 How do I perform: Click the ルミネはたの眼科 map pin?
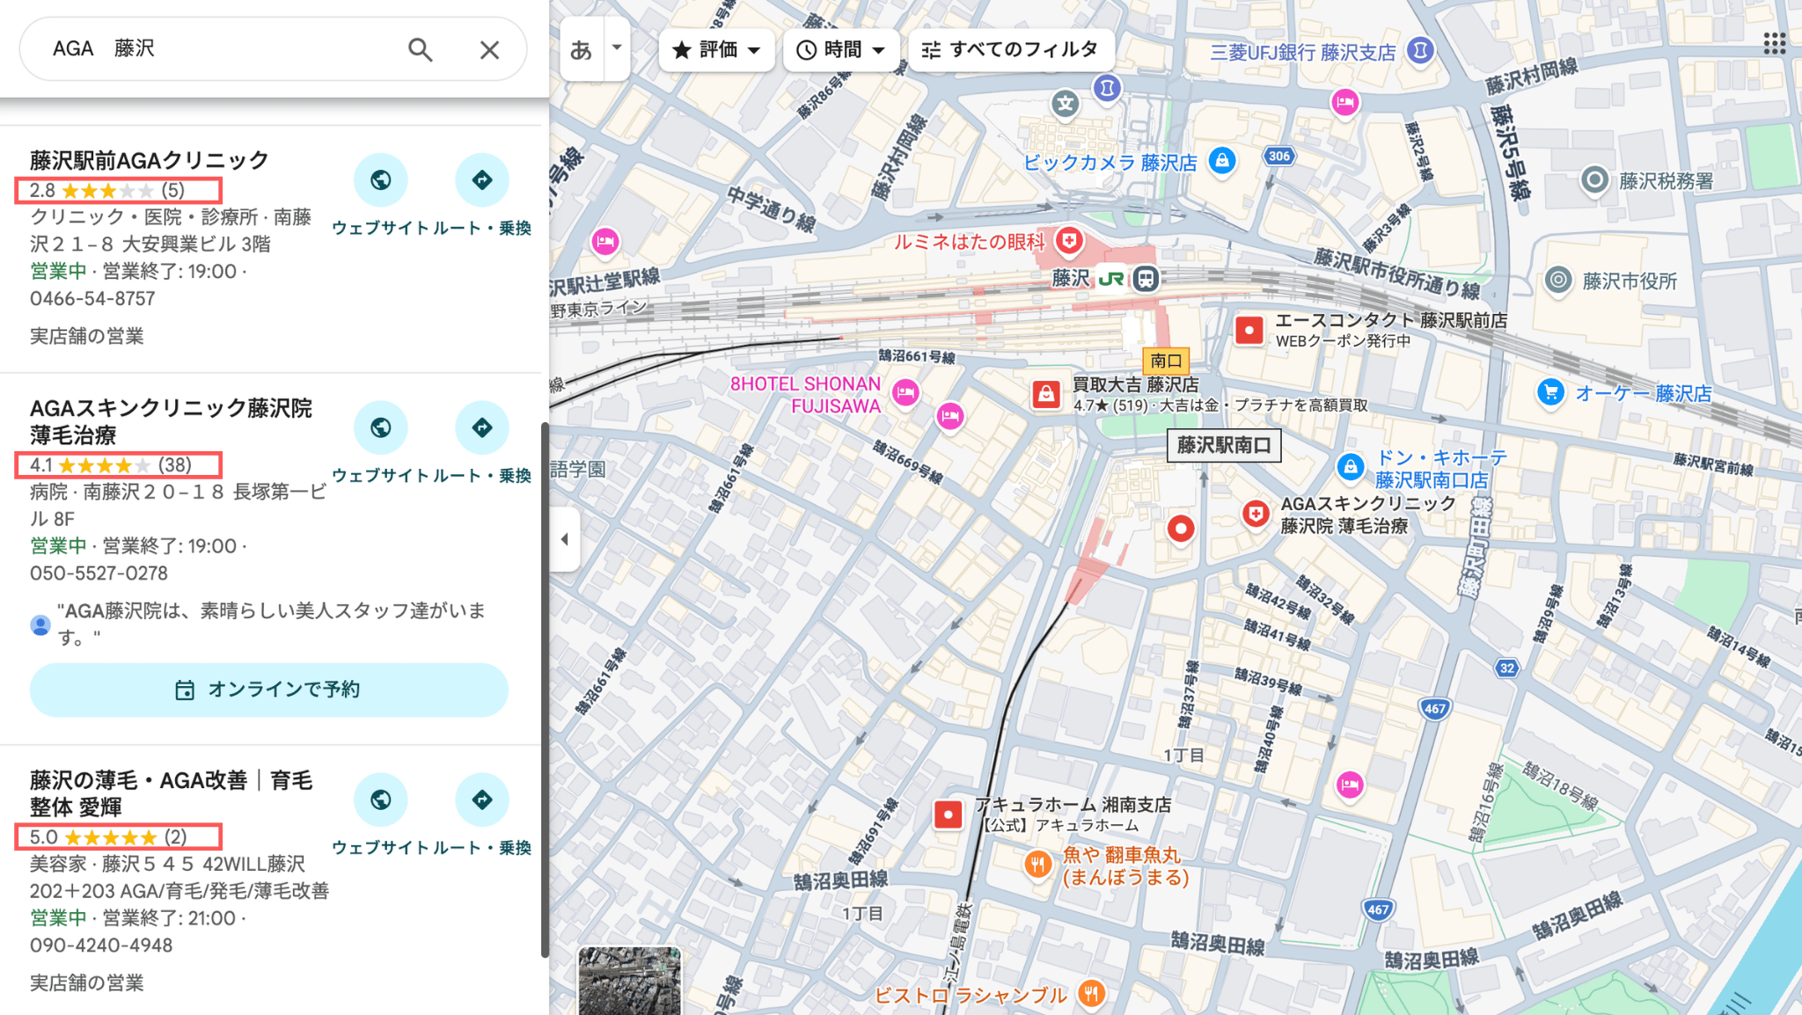pos(1069,240)
